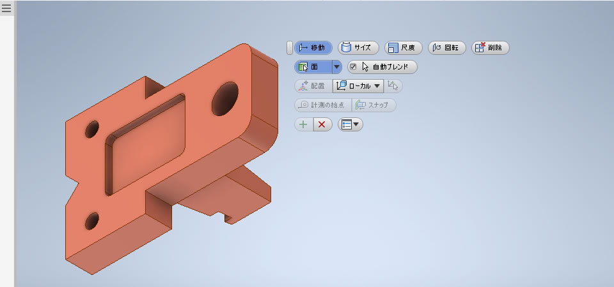Select the rectangular pocket face on the part
Screen dimensions: 614x287
pos(149,145)
